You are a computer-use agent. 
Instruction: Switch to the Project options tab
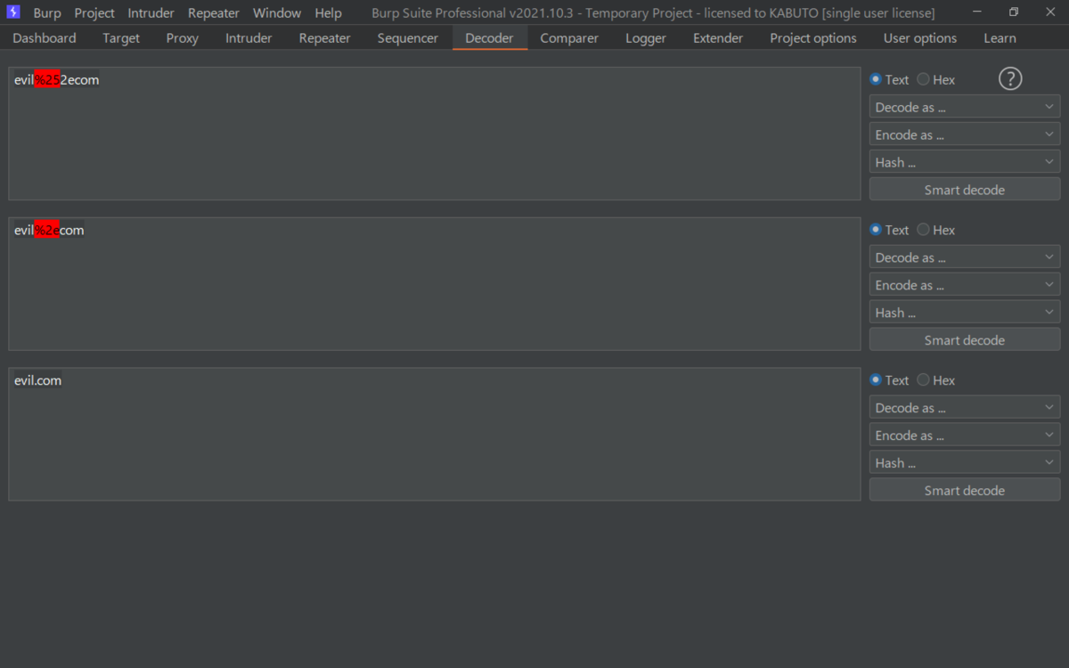(x=813, y=38)
